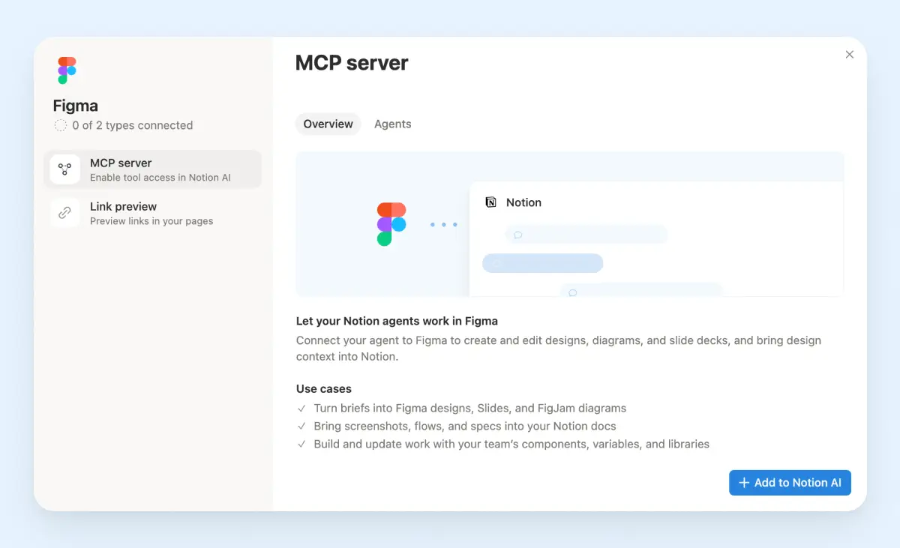The image size is (900, 548).
Task: Click the Link preview chain icon
Action: pos(65,213)
